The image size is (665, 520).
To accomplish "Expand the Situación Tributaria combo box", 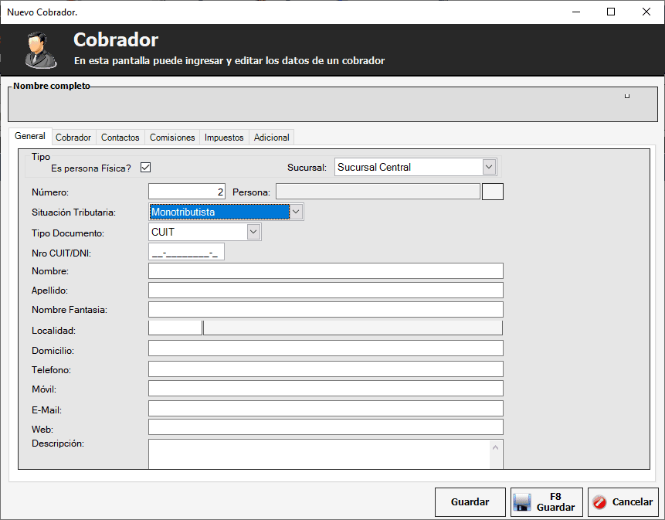I will tap(297, 212).
